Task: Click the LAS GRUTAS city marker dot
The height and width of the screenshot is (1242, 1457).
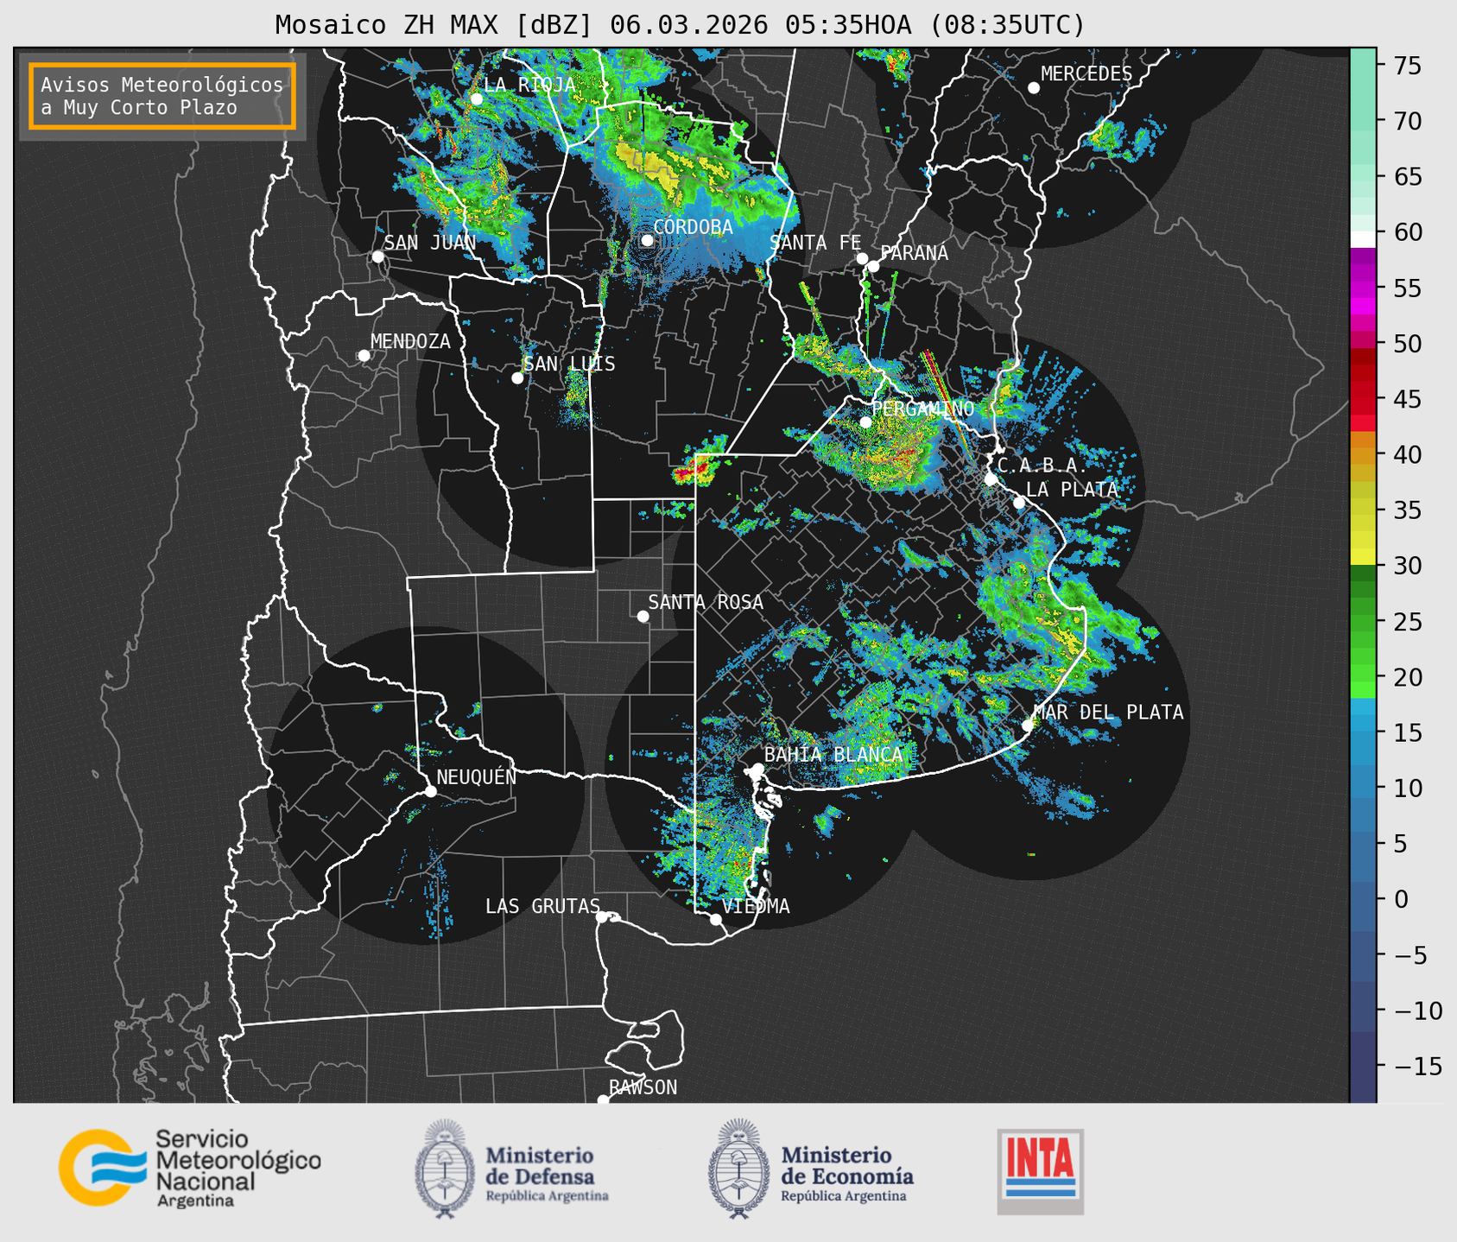Action: click(x=601, y=917)
